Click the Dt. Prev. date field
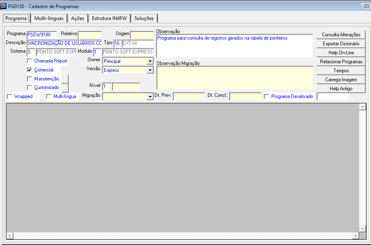Viewport: 371px width, 245px height. click(189, 96)
